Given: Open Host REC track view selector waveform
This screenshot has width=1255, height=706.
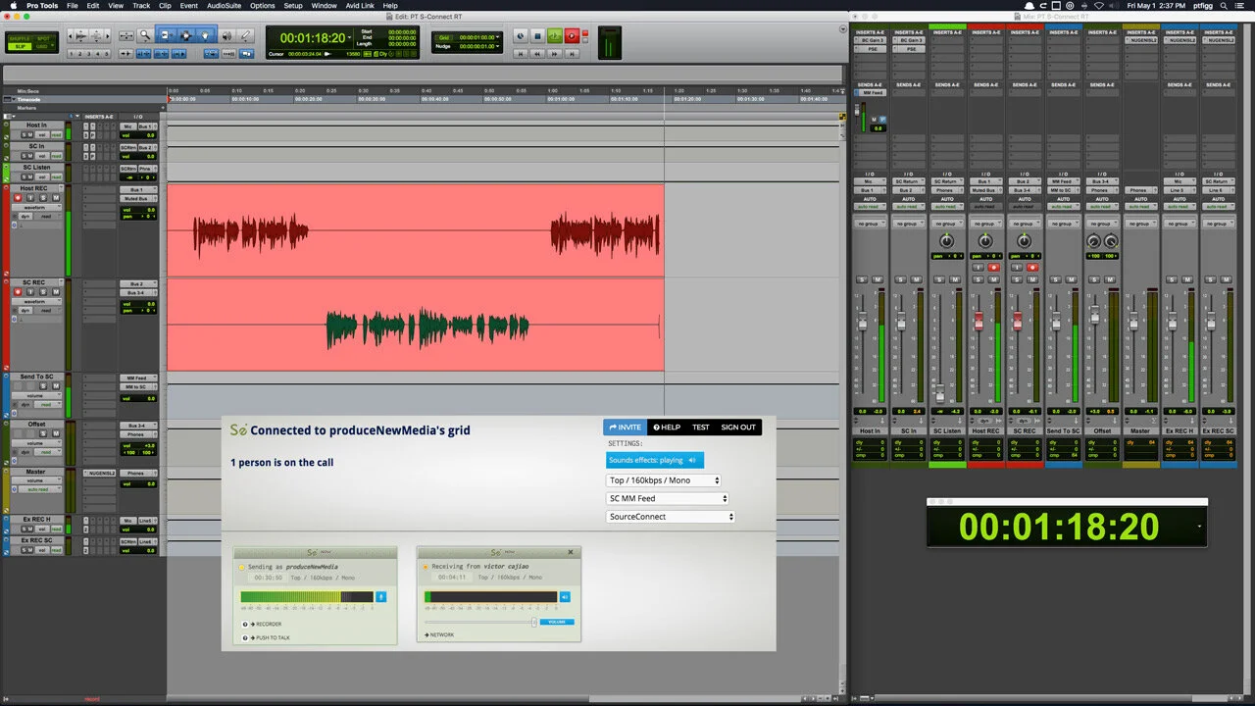Looking at the screenshot, I should coord(36,207).
